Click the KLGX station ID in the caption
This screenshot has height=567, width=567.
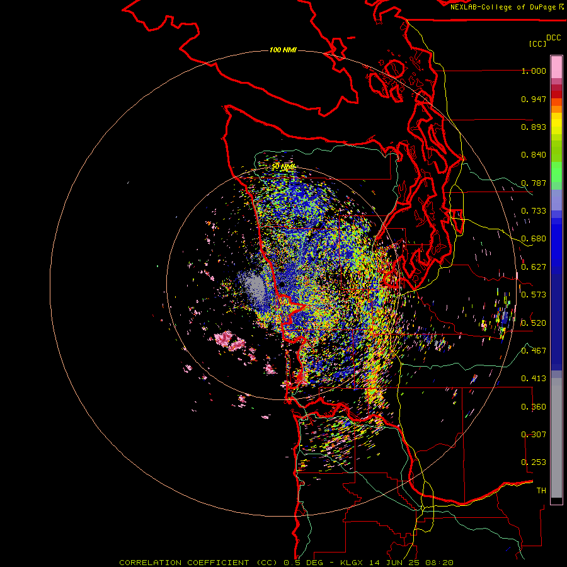(352, 563)
